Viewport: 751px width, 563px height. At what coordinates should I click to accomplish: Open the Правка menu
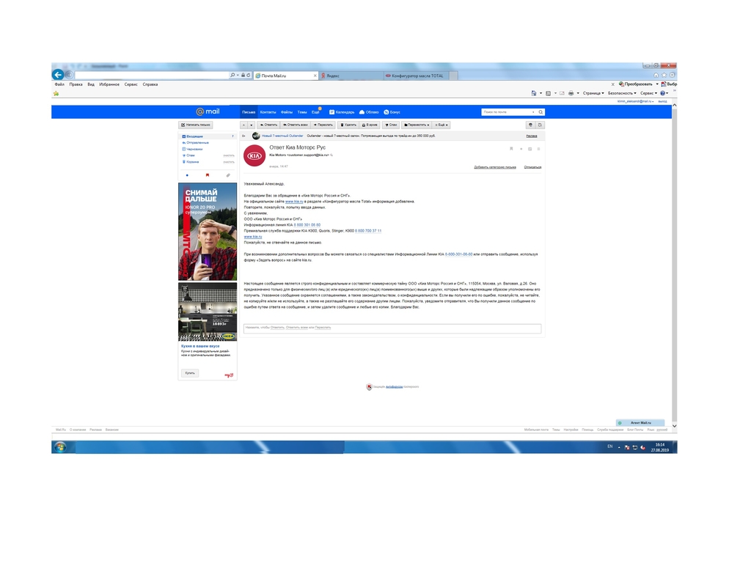[76, 84]
